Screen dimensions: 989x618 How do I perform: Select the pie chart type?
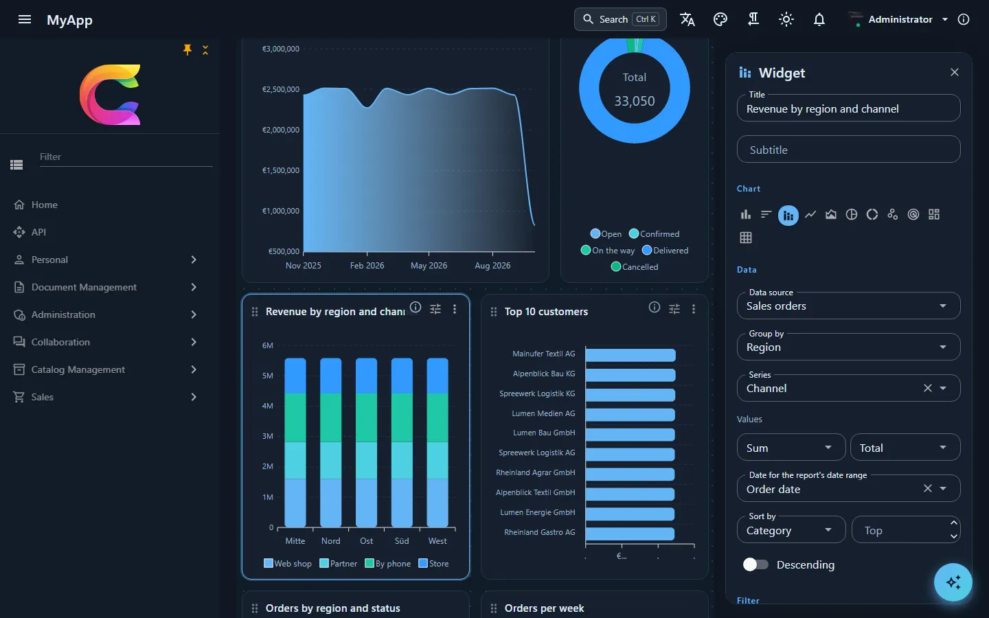click(852, 214)
